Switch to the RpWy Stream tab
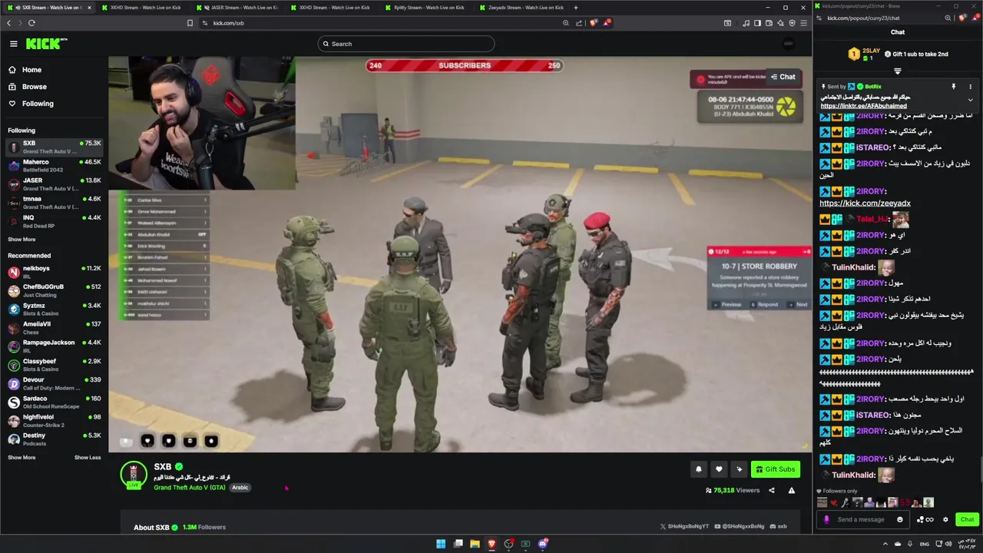 point(426,8)
